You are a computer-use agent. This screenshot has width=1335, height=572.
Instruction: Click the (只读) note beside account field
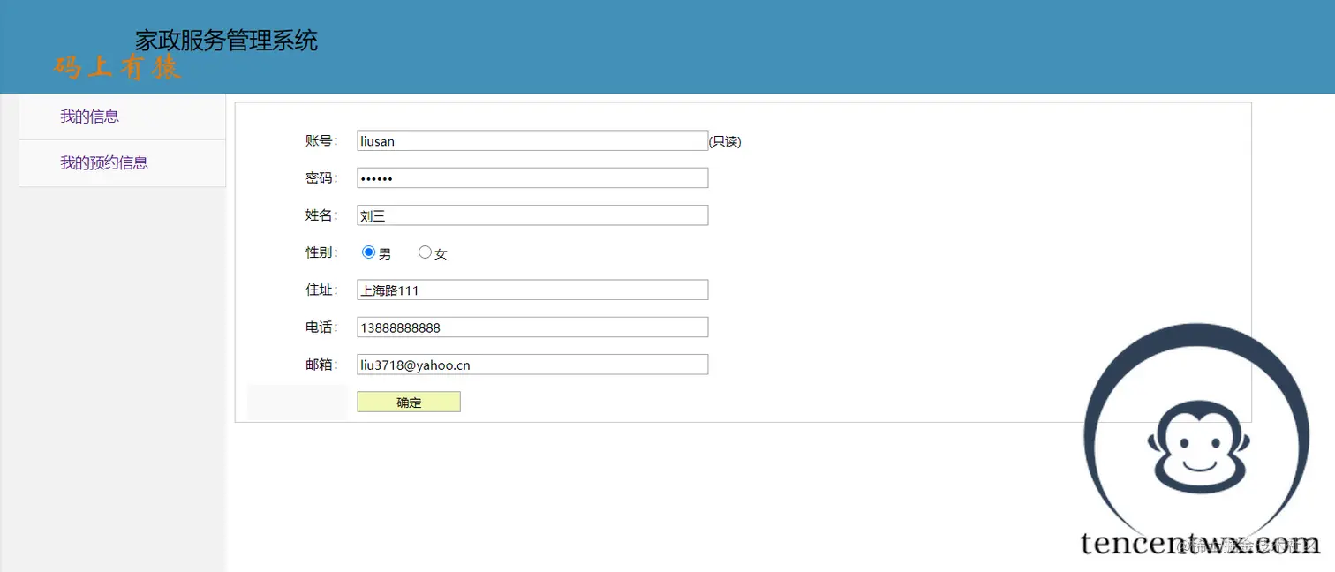(725, 141)
